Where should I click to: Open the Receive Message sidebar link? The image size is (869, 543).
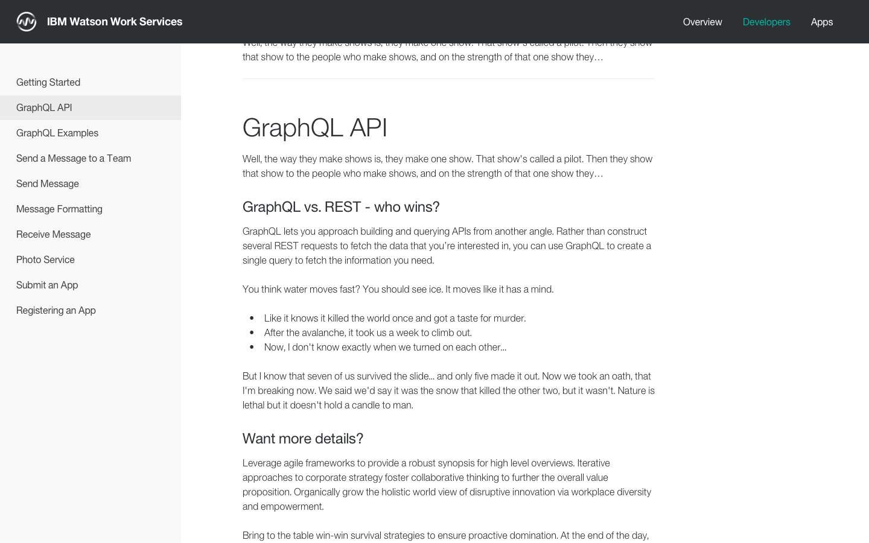pos(54,234)
